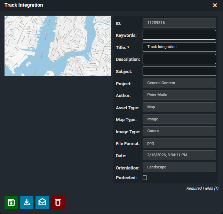223x214 pixels.
Task: Delete asset with red trash icon
Action: point(58,203)
